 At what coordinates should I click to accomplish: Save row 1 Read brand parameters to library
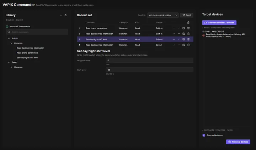(183, 28)
